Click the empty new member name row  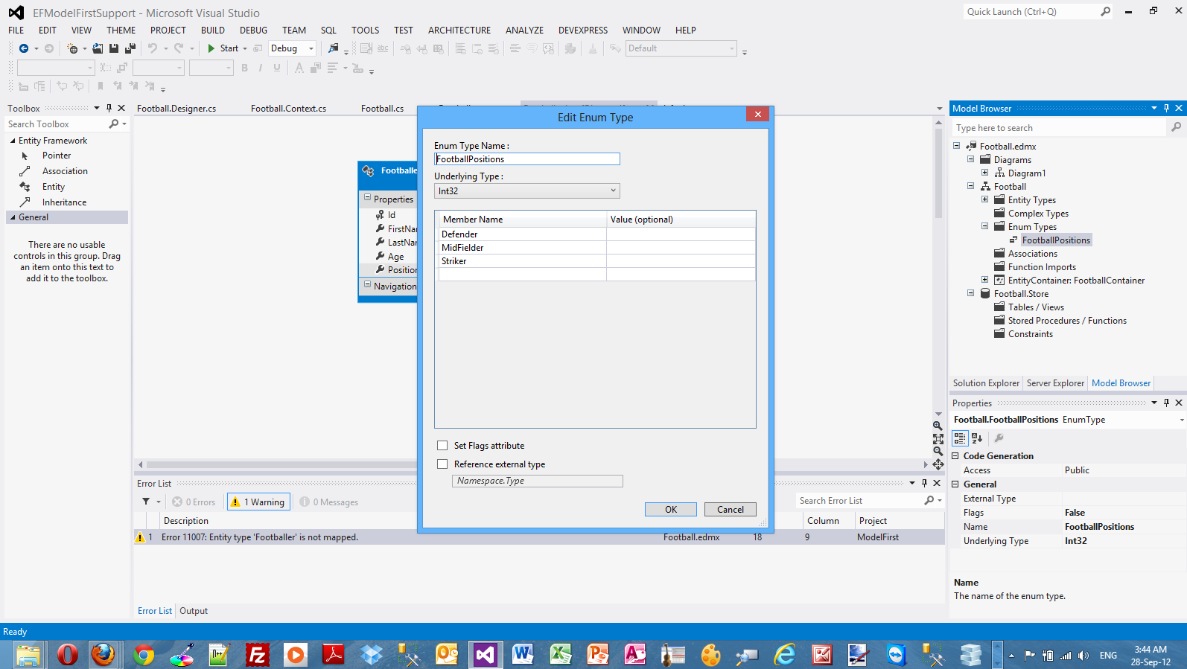click(x=523, y=275)
